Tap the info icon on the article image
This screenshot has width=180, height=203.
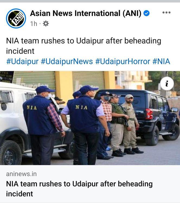tap(167, 84)
